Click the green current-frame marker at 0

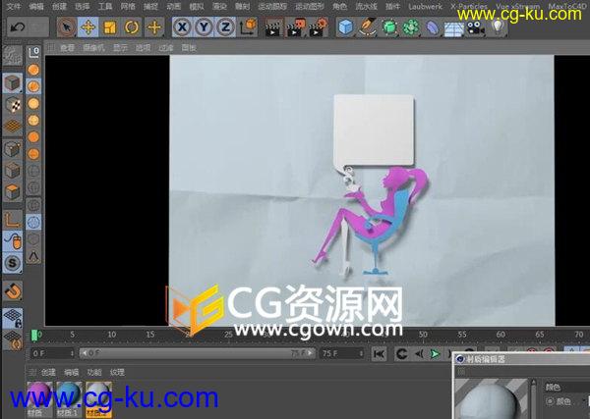pos(34,336)
